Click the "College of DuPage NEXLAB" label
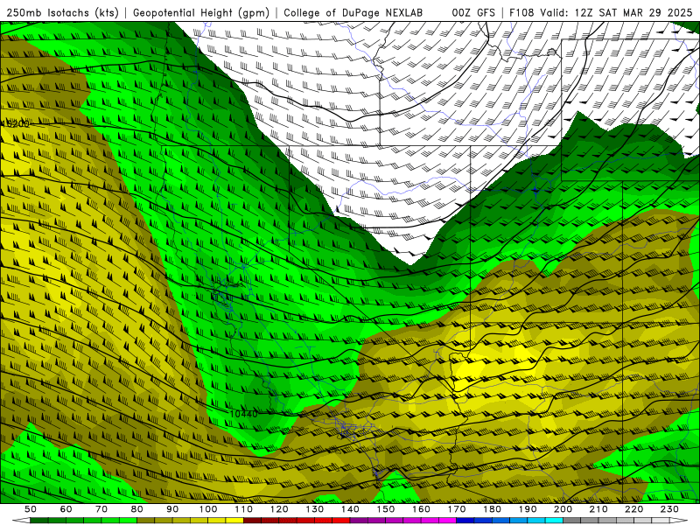The image size is (700, 525). click(353, 13)
